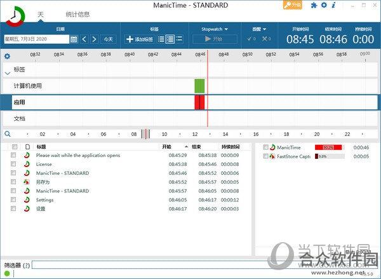Open timeline settings gear icon
Viewport: 381px width, 279px height.
pyautogui.click(x=7, y=57)
